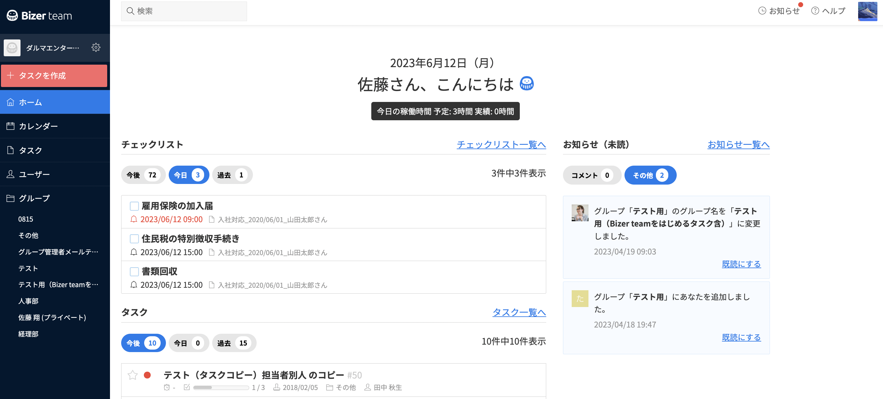Click the お知らせ clock icon in header
The width and height of the screenshot is (883, 399).
762,11
